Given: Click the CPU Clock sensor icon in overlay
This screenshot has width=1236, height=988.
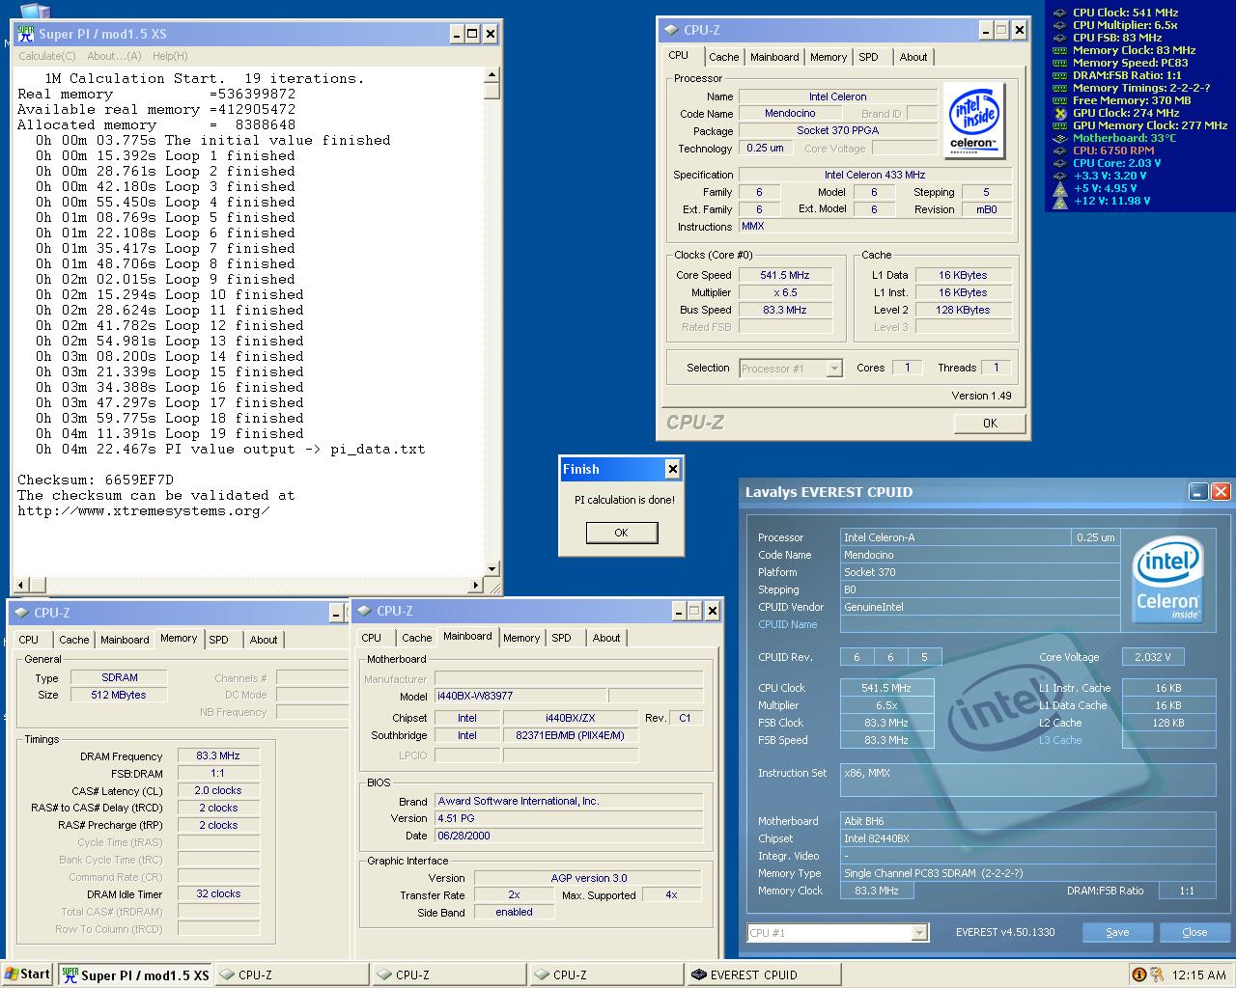Looking at the screenshot, I should coord(1059,13).
